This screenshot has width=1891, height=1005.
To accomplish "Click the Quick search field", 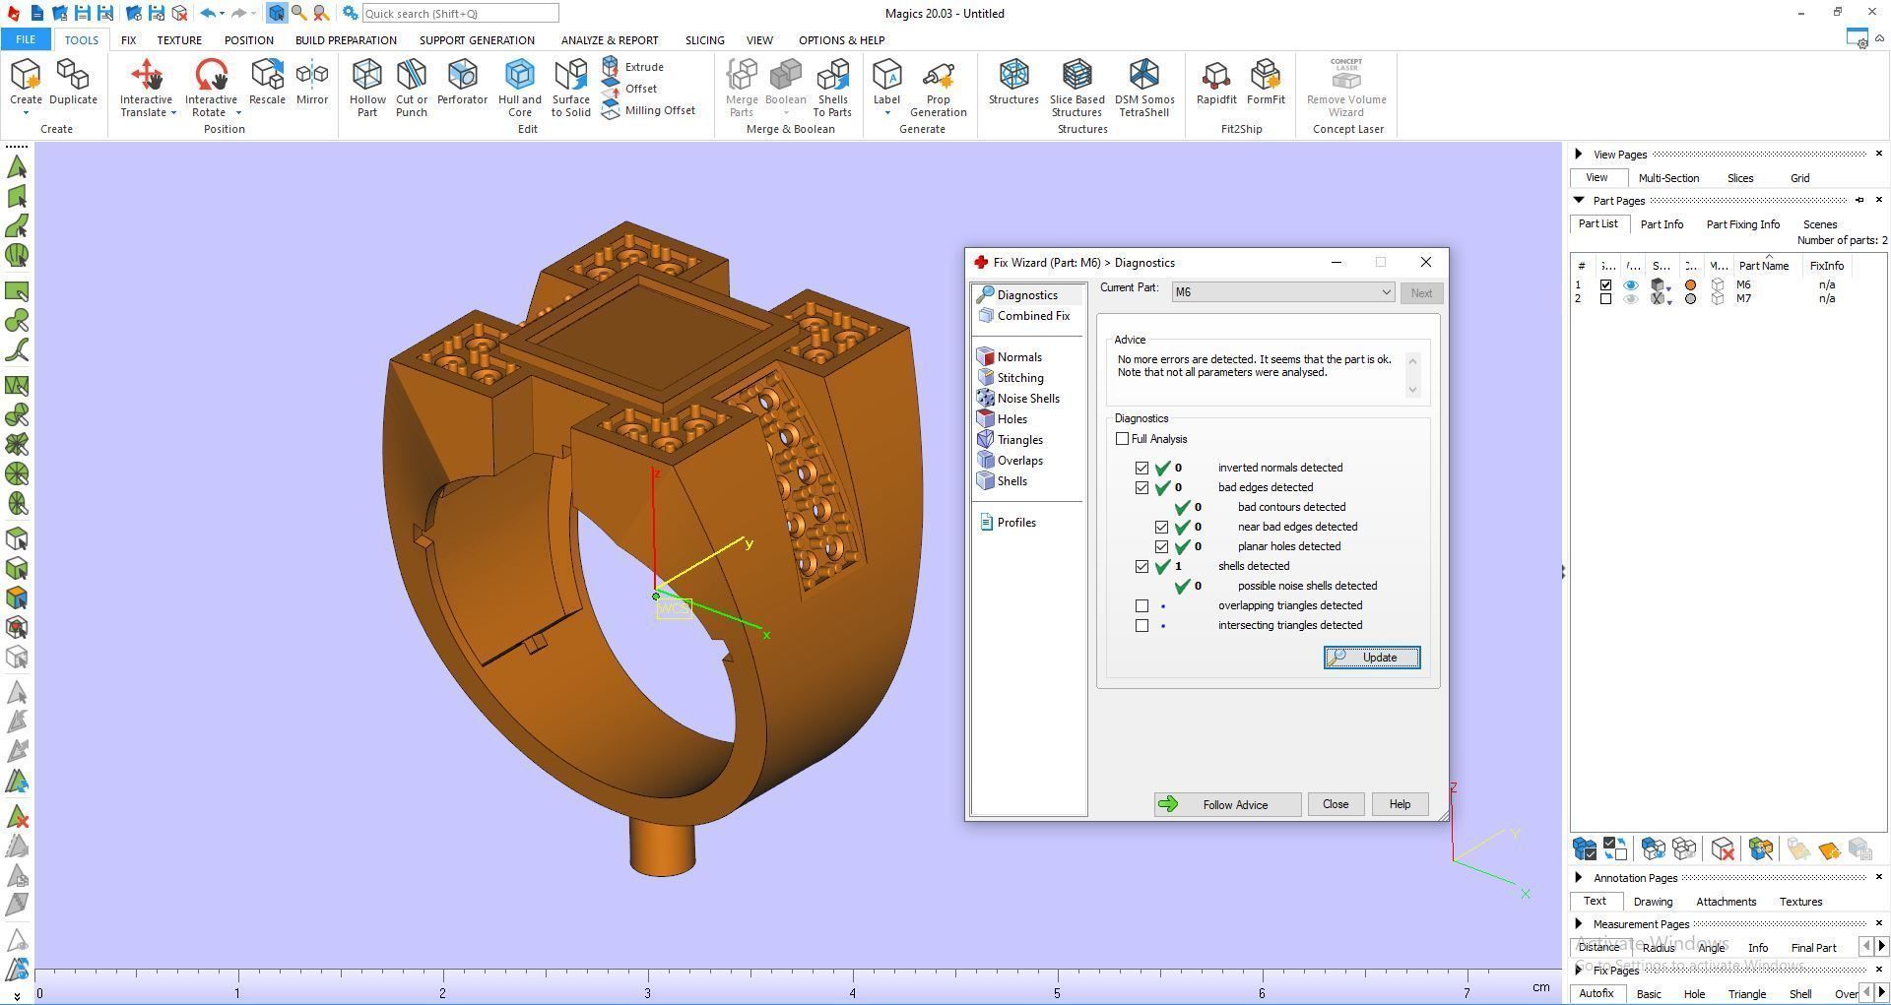I will click(x=460, y=14).
